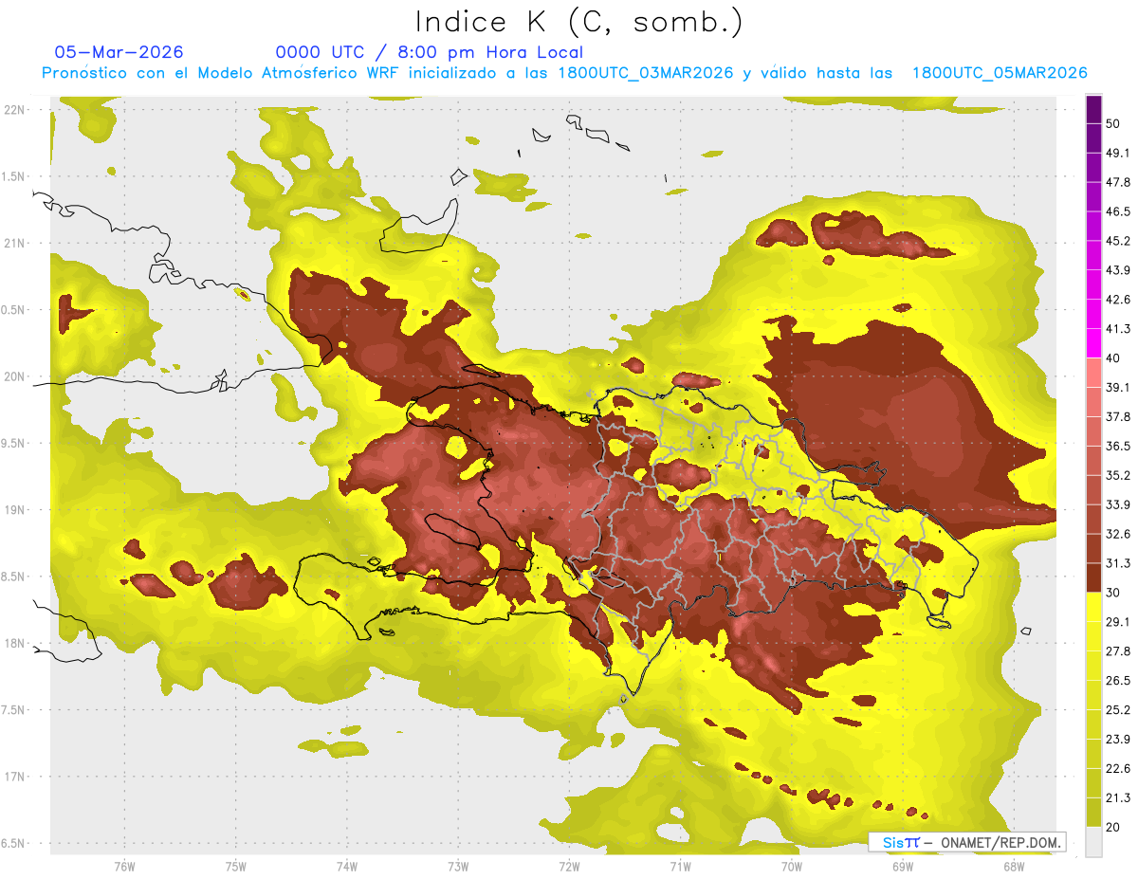Click the "21.3" value on the color scale
1138x879 pixels.
[1118, 797]
